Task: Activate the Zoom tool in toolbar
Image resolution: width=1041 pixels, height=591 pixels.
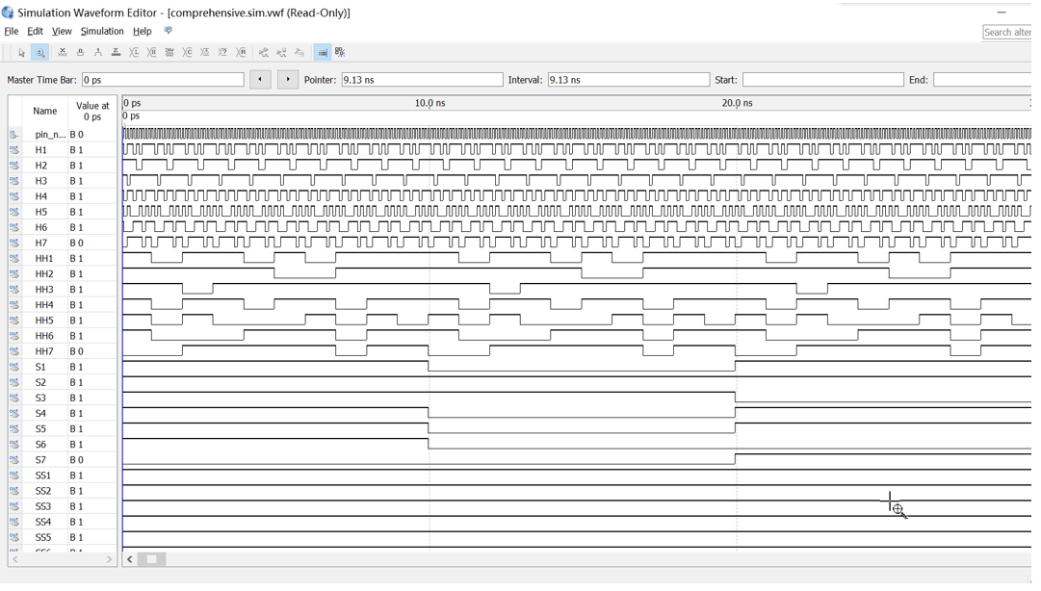Action: click(39, 52)
